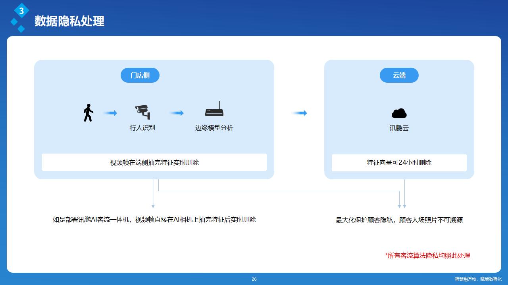
Task: Select the 门店侧 pill label
Action: click(140, 75)
